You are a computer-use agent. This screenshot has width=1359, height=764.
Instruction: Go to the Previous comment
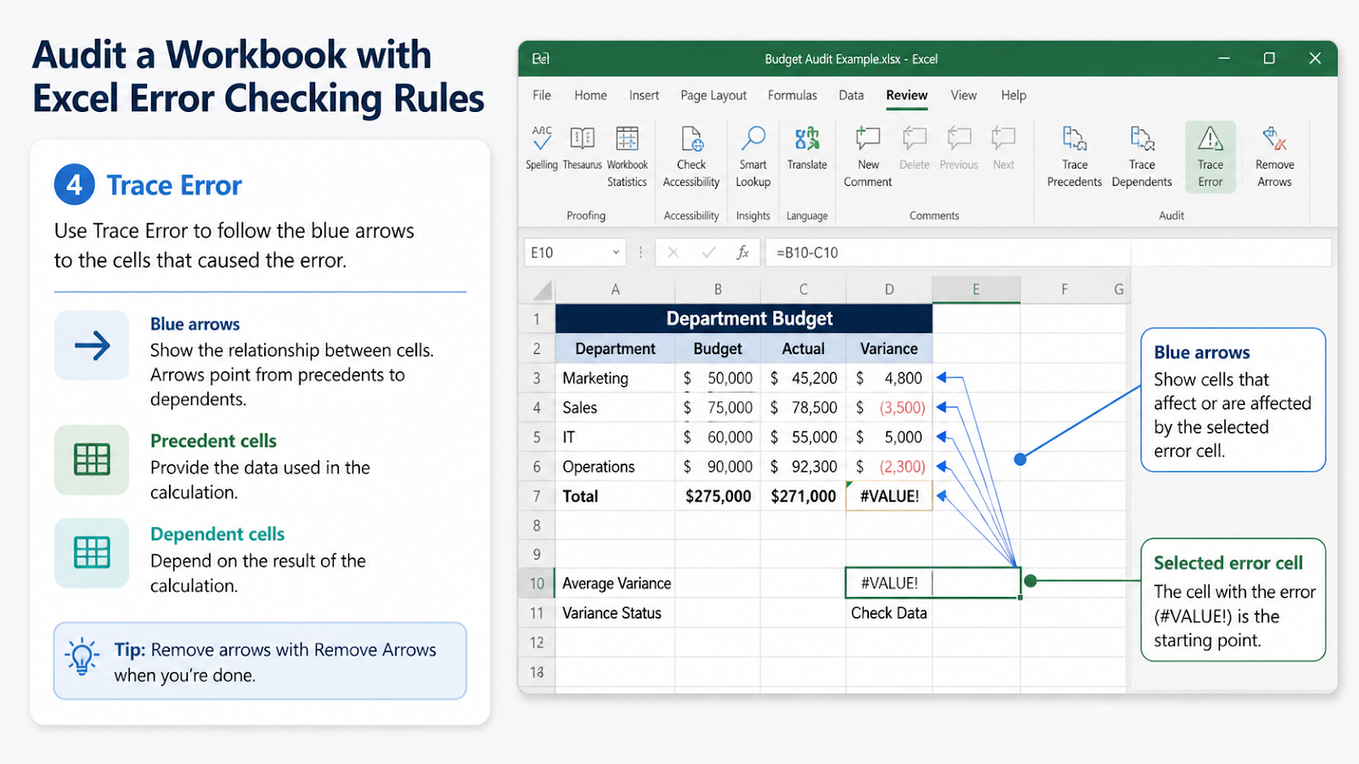click(959, 148)
